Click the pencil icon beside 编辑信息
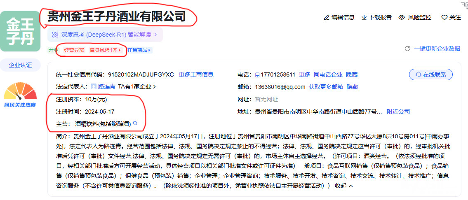The height and width of the screenshot is (200, 468). [x=327, y=17]
